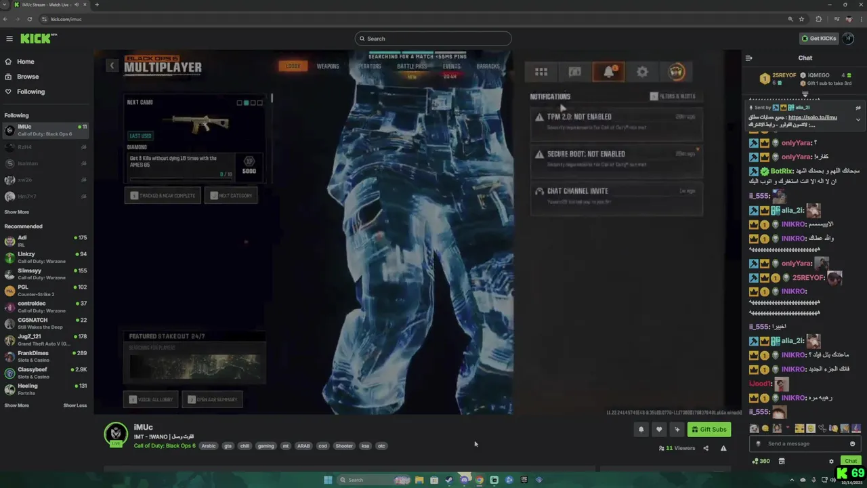Click green Chat send button
Image resolution: width=867 pixels, height=488 pixels.
pyautogui.click(x=851, y=462)
